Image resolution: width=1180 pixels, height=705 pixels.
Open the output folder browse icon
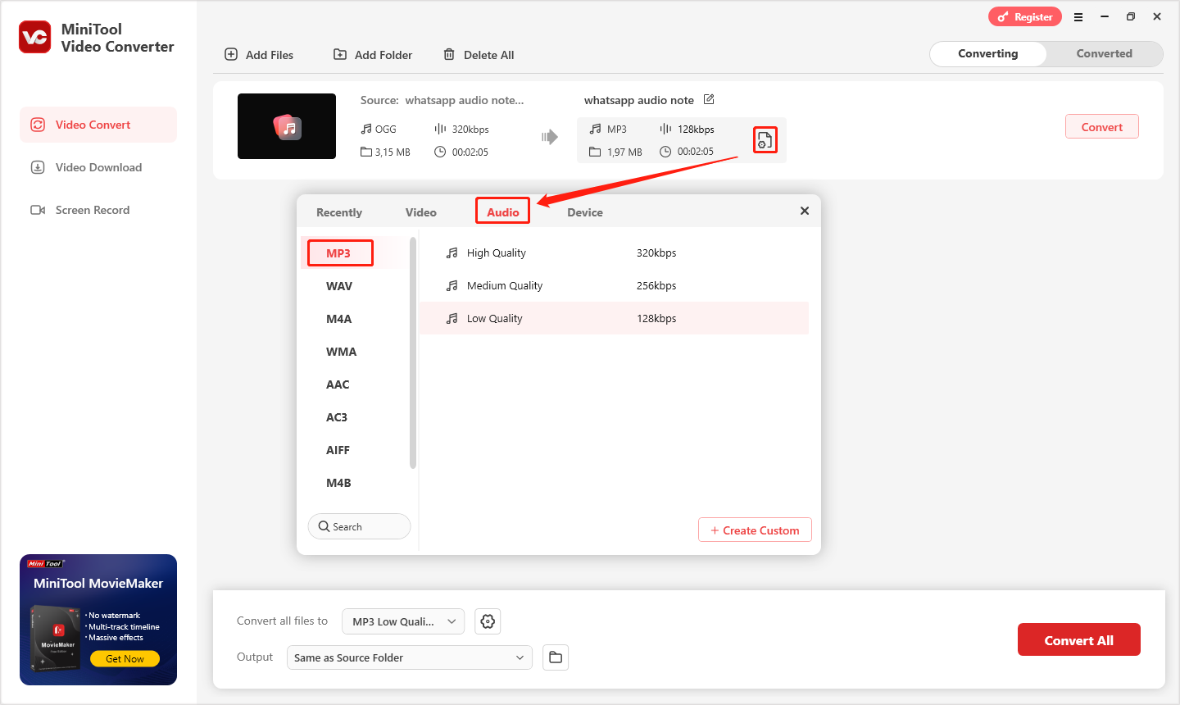click(556, 657)
